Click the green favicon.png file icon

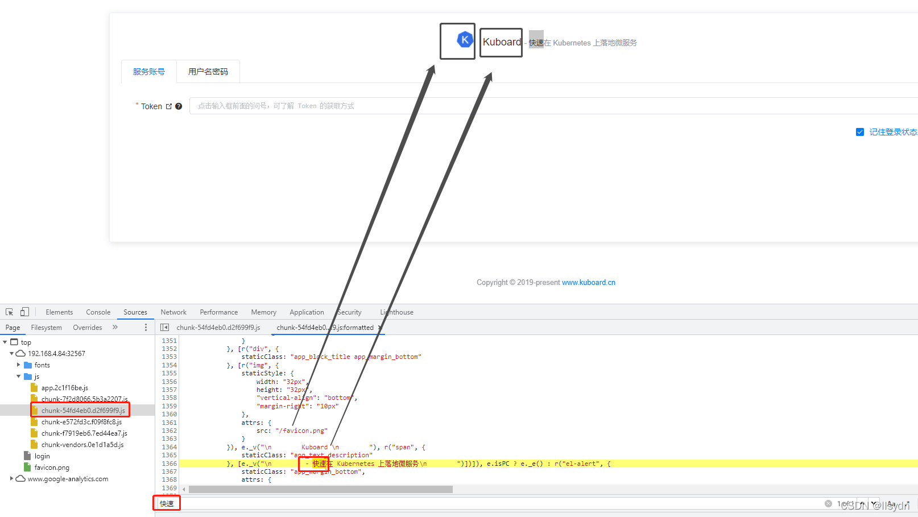click(x=27, y=468)
